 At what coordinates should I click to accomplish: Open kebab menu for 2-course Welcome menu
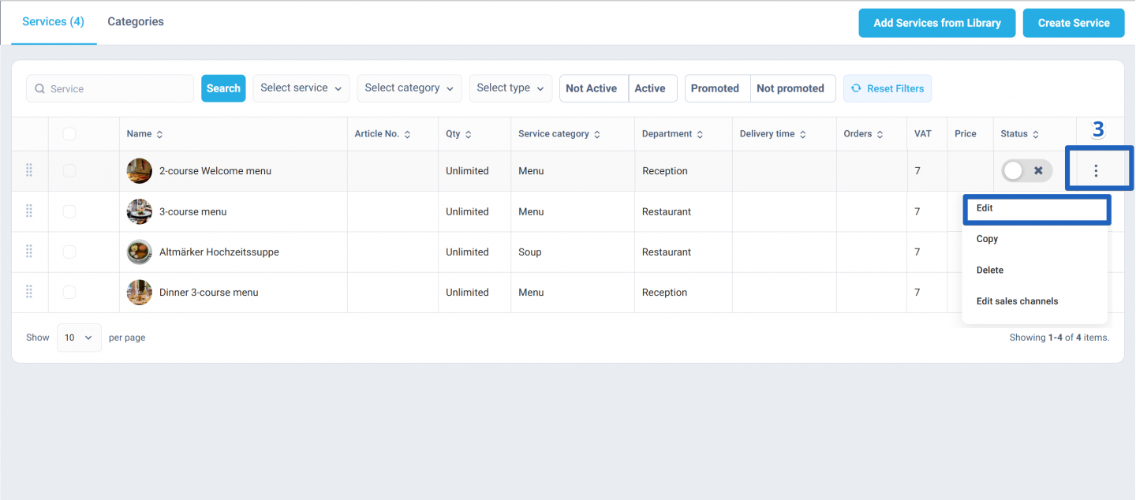1096,170
